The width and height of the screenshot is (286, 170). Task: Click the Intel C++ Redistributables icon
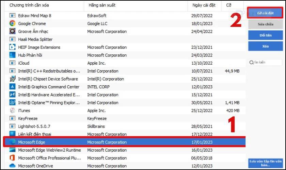pos(12,71)
